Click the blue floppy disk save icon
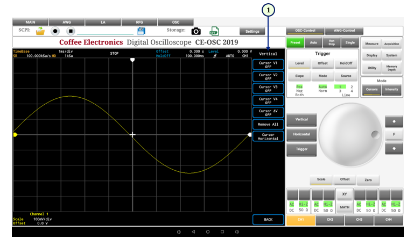 [x=142, y=31]
